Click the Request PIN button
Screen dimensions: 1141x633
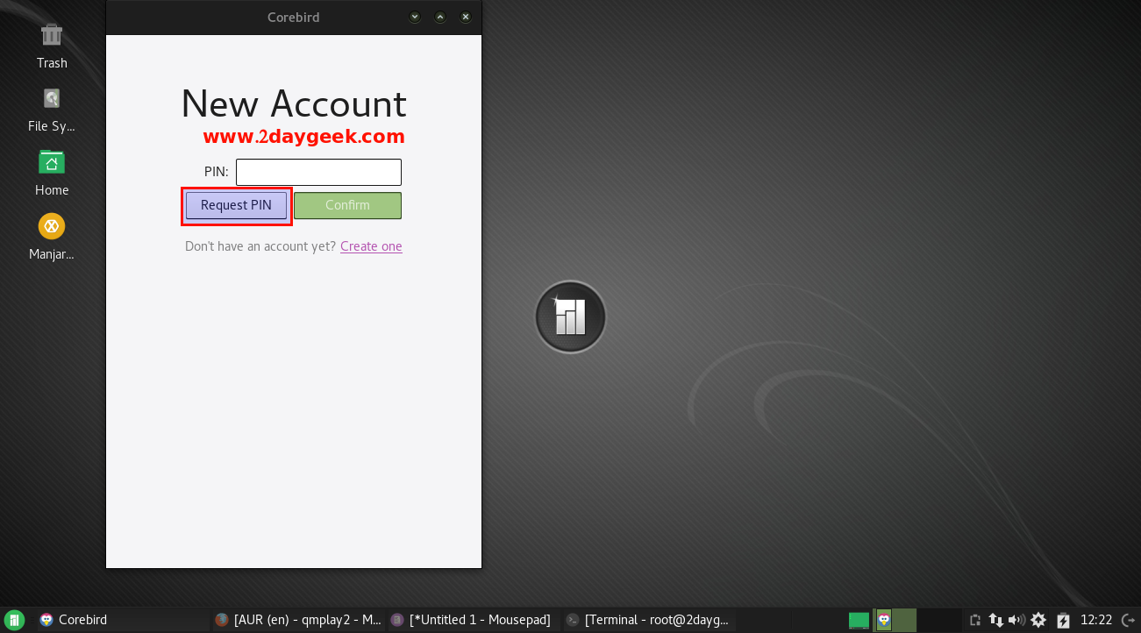[x=236, y=205]
